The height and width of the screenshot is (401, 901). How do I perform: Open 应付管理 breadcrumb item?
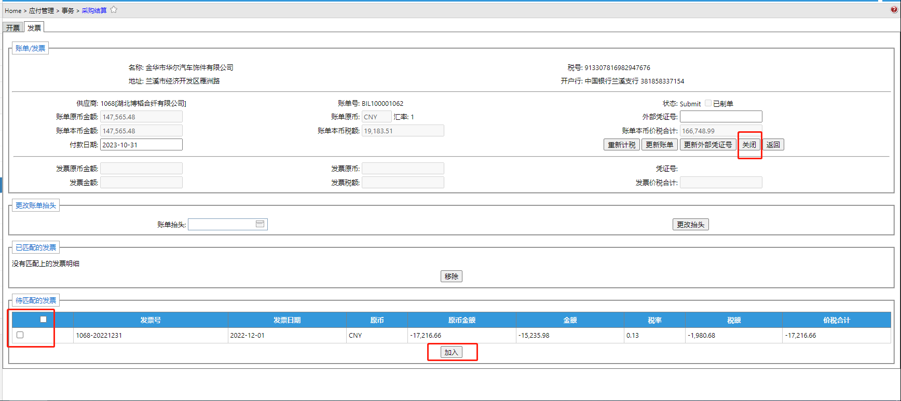pyautogui.click(x=42, y=10)
